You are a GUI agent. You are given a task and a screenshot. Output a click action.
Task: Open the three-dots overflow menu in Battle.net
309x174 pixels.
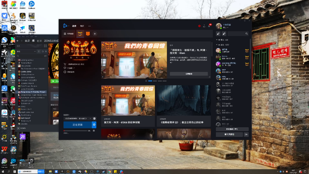click(90, 26)
